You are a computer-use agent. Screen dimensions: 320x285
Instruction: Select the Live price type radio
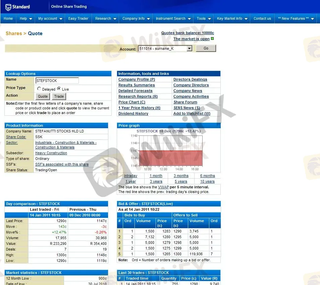59,89
